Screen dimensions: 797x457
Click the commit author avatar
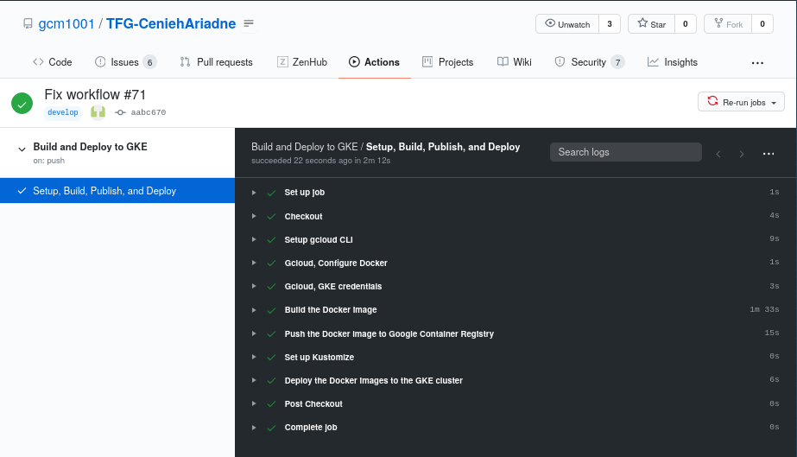pos(98,111)
